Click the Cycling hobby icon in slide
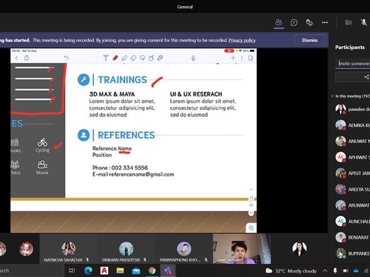 pos(42,142)
